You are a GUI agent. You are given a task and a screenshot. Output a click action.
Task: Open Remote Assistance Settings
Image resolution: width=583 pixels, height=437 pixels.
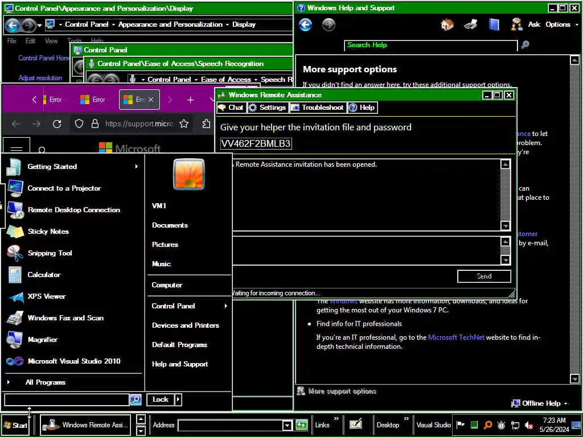pos(268,108)
